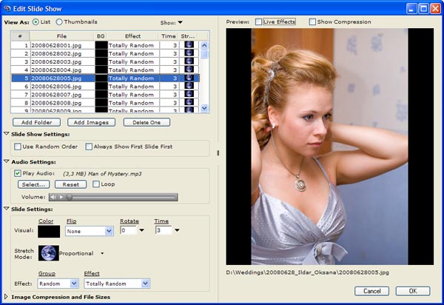
Task: Click stretch globe icon for 20080628008.jpg
Action: point(189,102)
